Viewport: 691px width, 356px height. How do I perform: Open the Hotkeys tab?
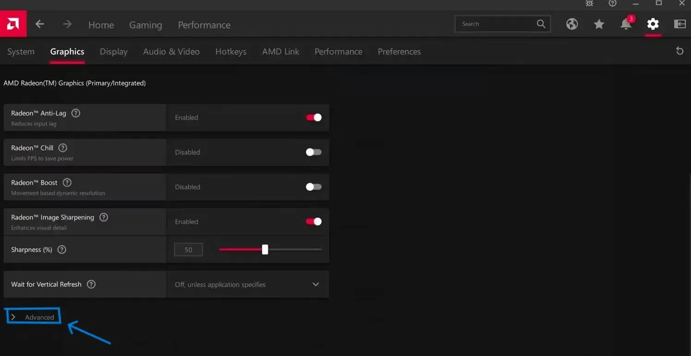[x=231, y=52]
